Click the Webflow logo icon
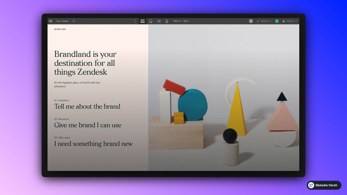Image resolution: width=347 pixels, height=195 pixels. click(x=50, y=21)
